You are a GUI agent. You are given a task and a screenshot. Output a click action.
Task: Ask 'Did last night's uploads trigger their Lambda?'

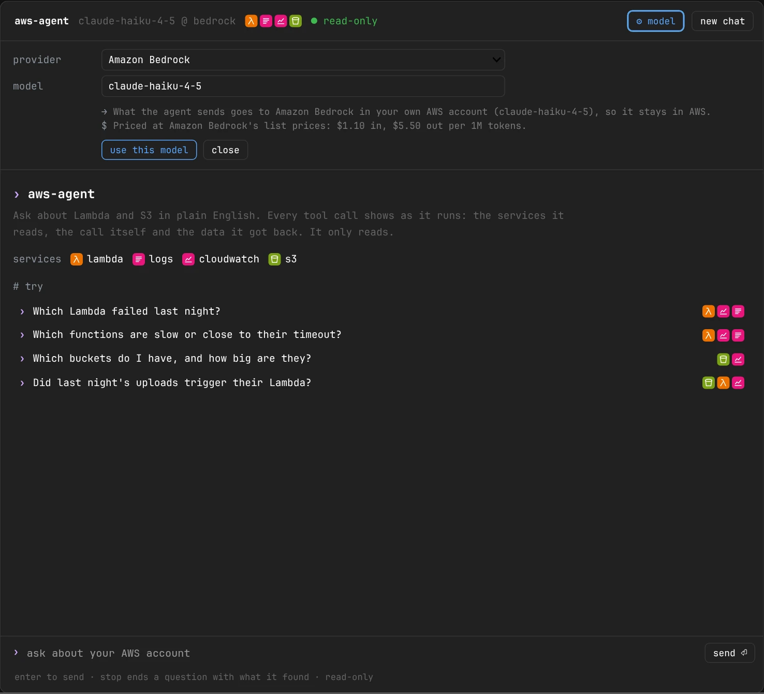pyautogui.click(x=382, y=383)
